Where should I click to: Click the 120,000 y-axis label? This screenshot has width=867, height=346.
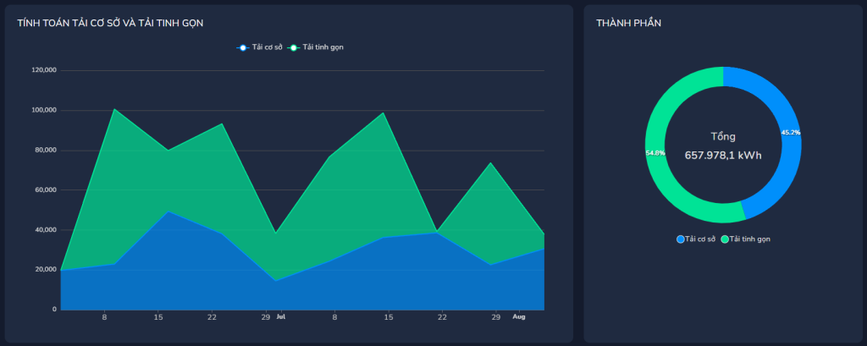click(44, 70)
